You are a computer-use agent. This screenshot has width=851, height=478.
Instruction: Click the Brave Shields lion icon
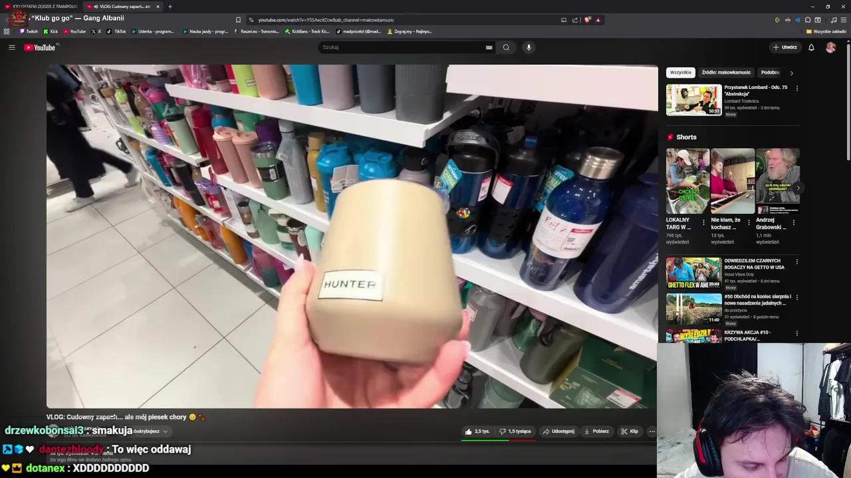[588, 20]
